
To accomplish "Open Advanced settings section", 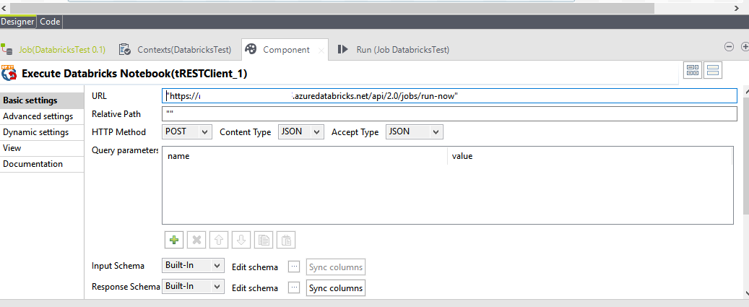I will point(42,116).
